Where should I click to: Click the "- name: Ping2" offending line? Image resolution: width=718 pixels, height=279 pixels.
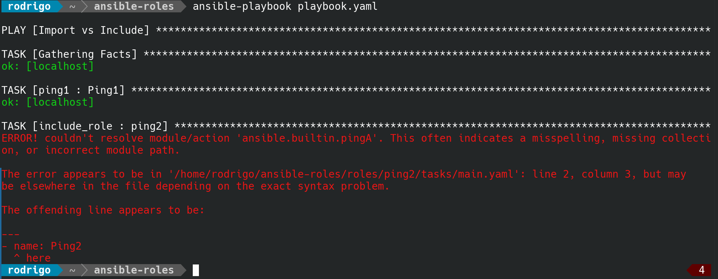(41, 246)
